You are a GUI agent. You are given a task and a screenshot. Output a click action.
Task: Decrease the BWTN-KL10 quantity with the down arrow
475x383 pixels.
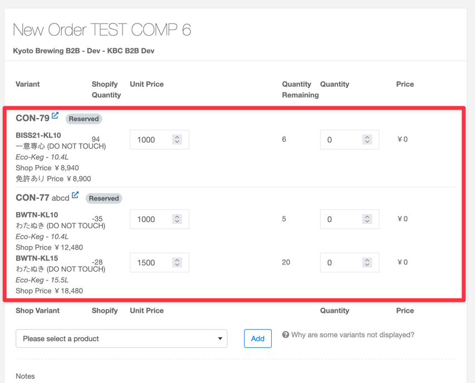[x=367, y=222]
